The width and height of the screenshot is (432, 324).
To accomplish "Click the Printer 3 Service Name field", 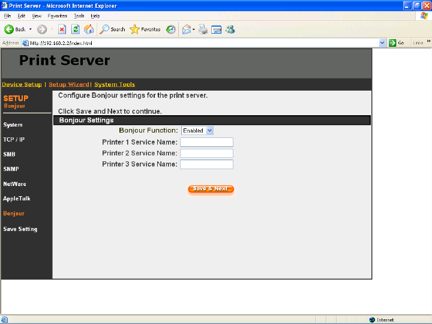I will [206, 164].
